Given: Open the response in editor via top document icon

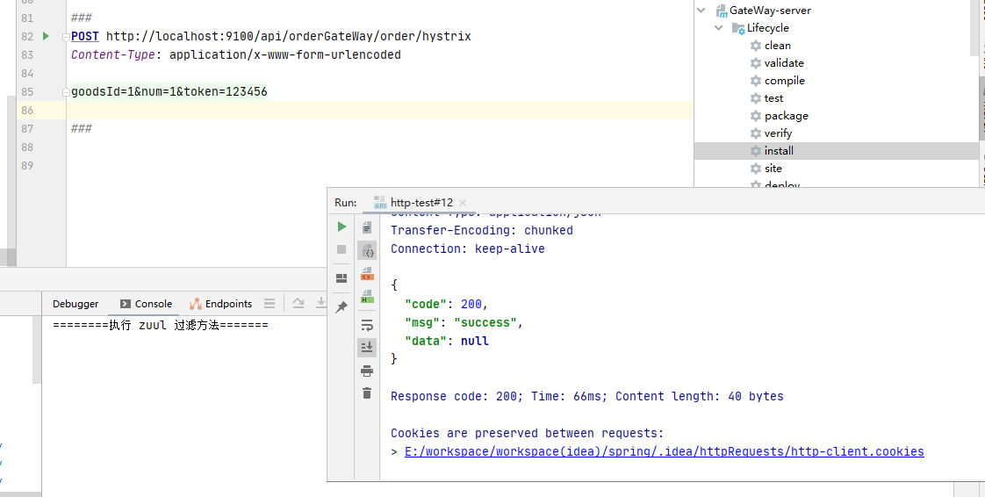Looking at the screenshot, I should [367, 227].
